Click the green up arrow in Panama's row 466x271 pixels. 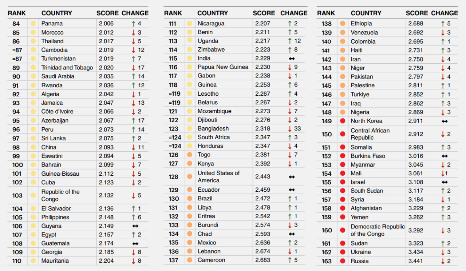(134, 24)
